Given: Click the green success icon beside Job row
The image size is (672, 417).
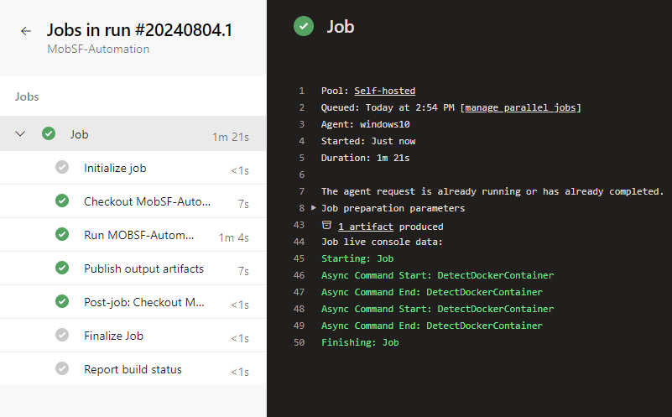Looking at the screenshot, I should coord(49,133).
